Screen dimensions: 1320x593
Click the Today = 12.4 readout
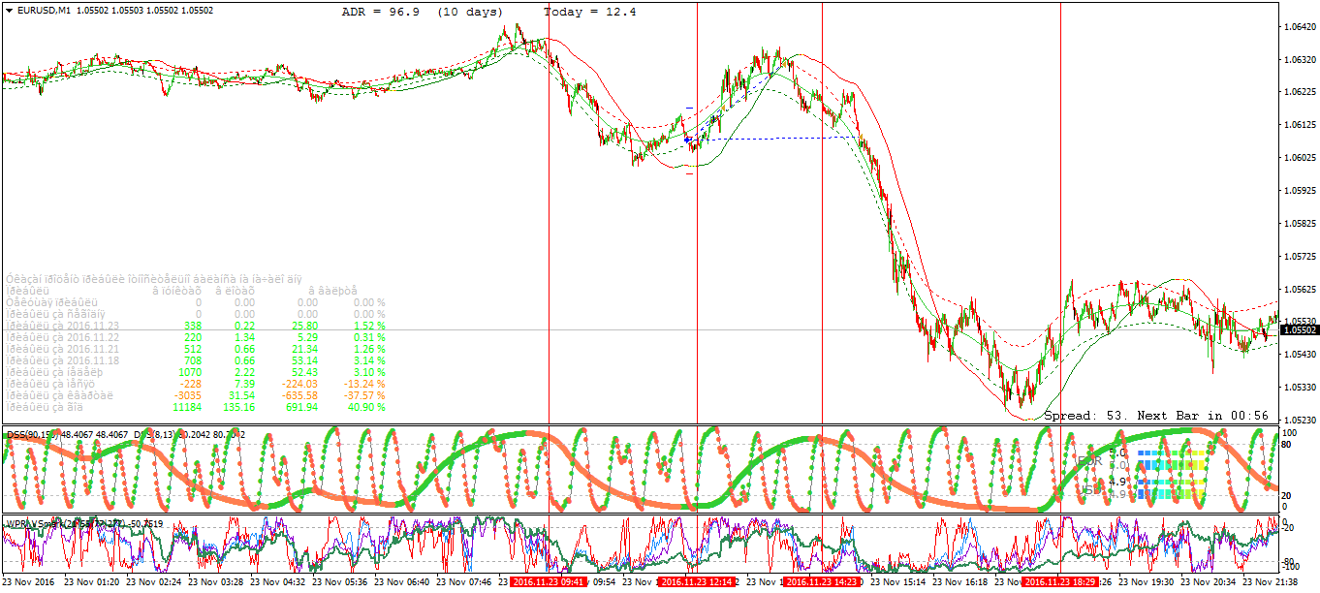[590, 12]
